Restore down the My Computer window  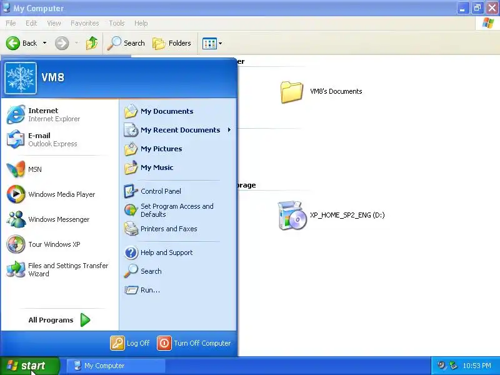(x=477, y=8)
